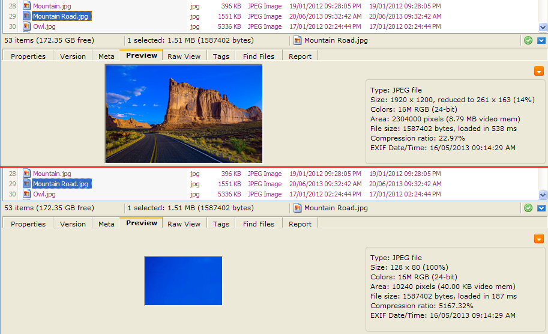Select the Preview tab in the upper pane
The width and height of the screenshot is (548, 334).
pyautogui.click(x=142, y=55)
